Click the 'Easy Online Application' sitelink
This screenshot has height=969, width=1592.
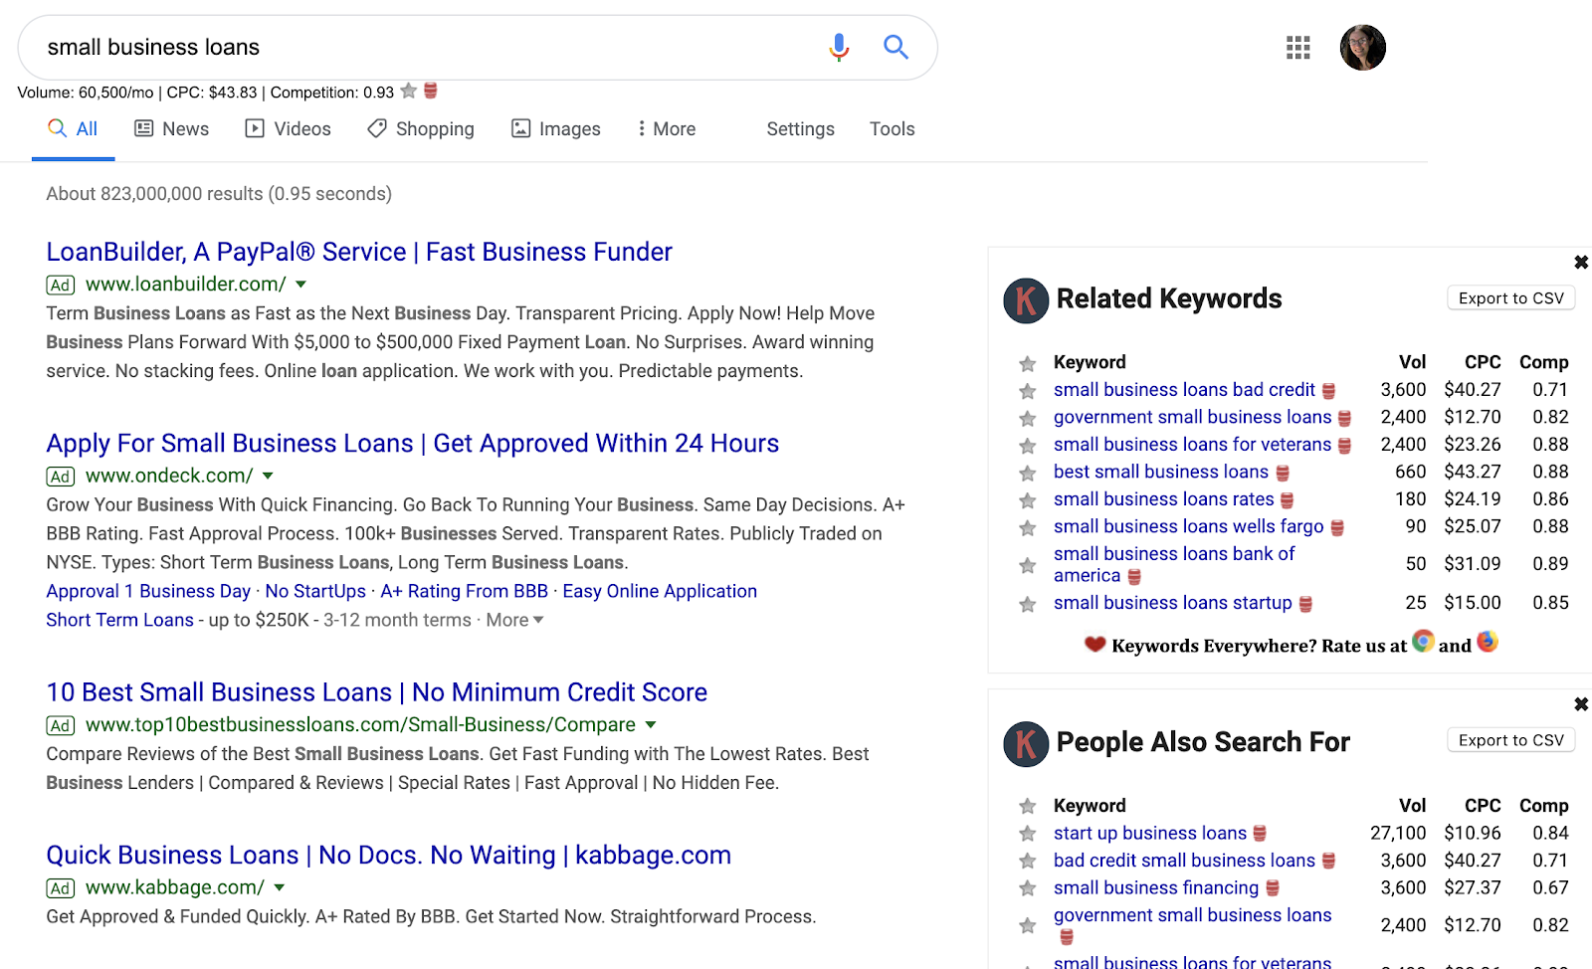pos(660,592)
